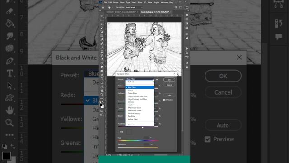Open the Swatches panel icon in right dock
Screen dimensions: 289x163
187,19
